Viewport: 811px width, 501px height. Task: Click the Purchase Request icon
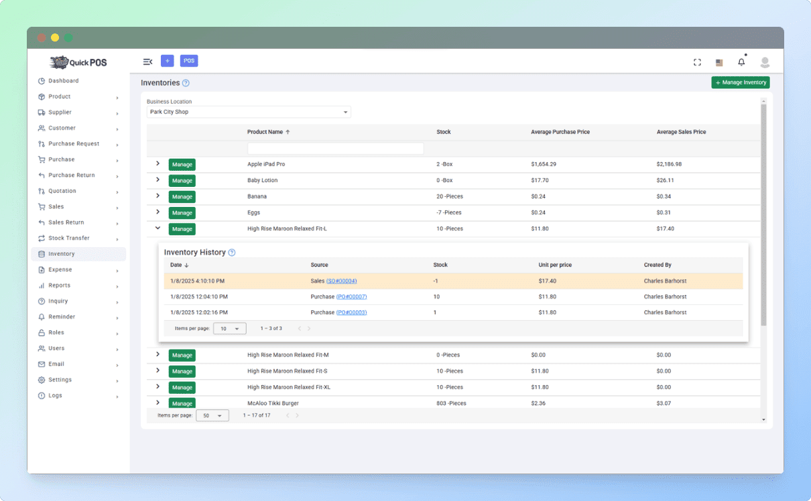pos(42,144)
